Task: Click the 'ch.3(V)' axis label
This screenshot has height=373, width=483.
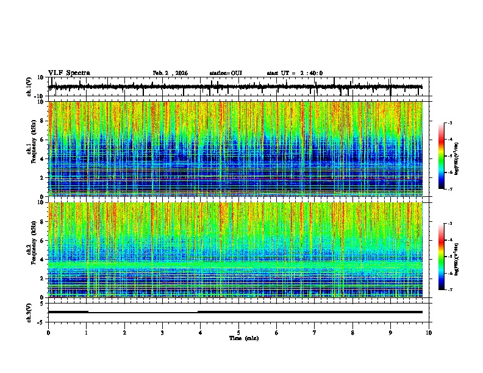Action: point(29,313)
